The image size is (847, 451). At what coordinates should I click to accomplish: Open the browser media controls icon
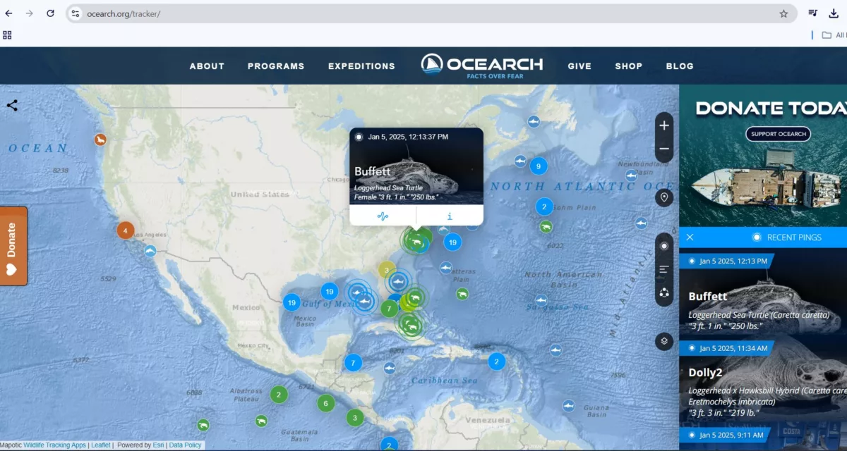[813, 13]
